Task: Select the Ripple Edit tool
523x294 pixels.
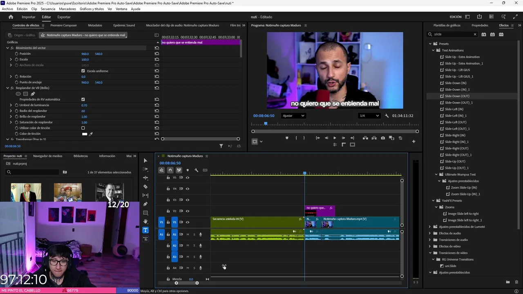Action: [145, 178]
